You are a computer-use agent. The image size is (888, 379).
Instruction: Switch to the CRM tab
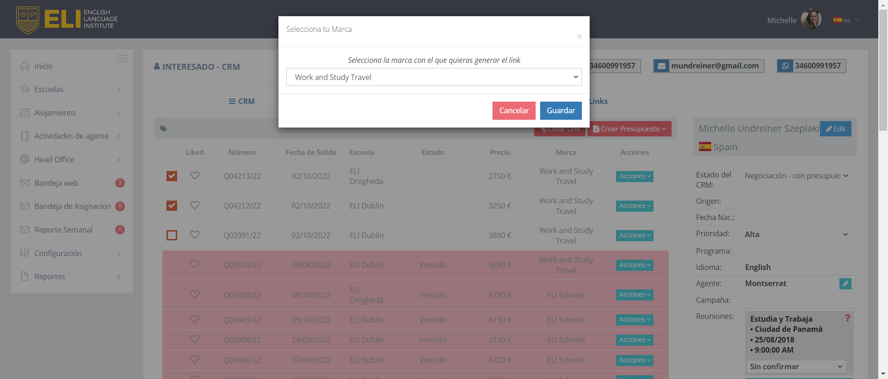click(242, 101)
